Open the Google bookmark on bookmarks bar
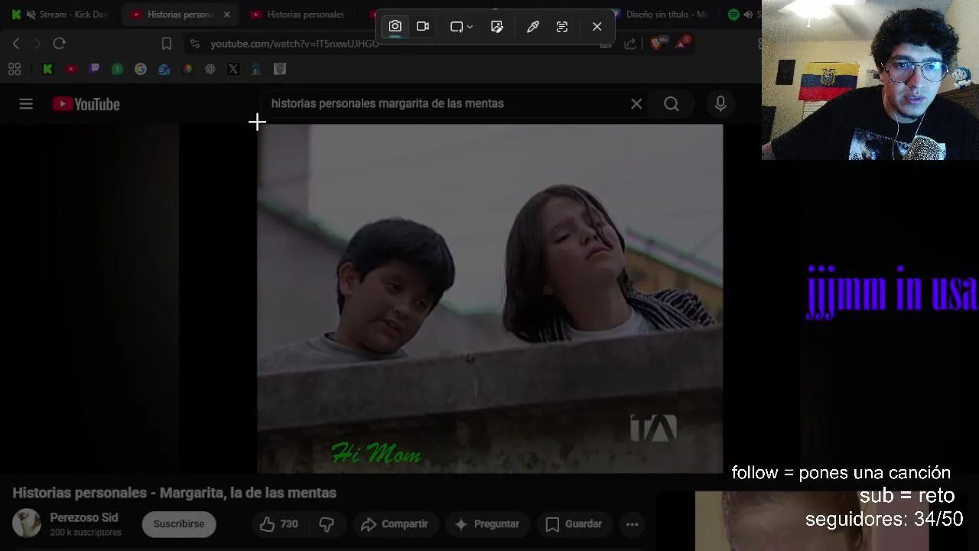The image size is (979, 551). point(141,69)
